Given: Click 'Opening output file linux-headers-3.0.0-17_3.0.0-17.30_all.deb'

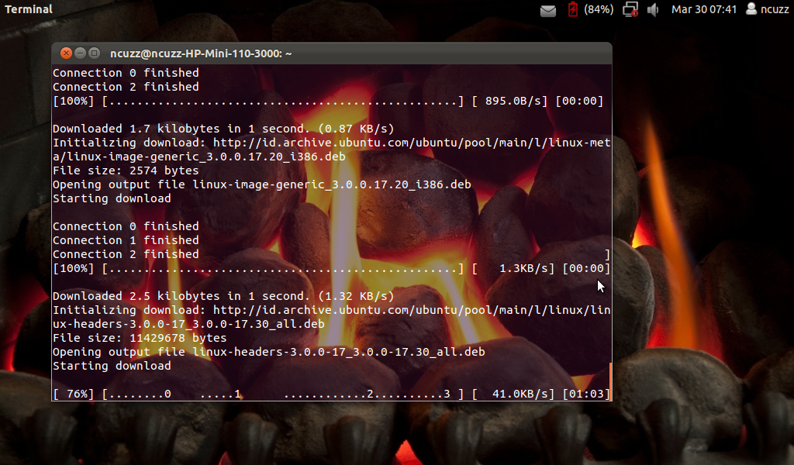Looking at the screenshot, I should [x=269, y=352].
